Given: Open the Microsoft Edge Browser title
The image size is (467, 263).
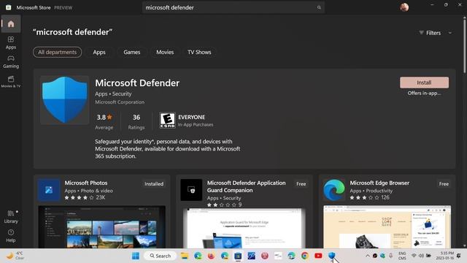Looking at the screenshot, I should point(379,183).
